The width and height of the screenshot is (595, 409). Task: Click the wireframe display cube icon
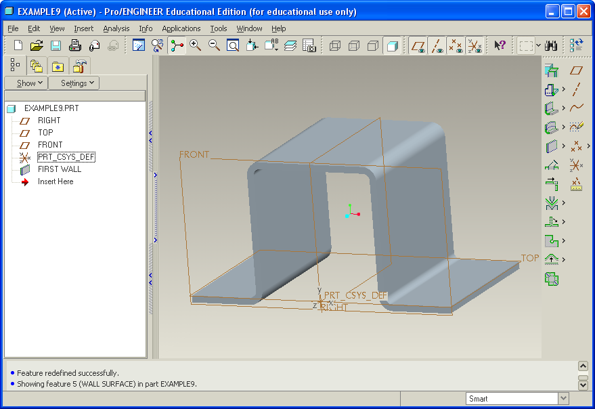click(334, 45)
